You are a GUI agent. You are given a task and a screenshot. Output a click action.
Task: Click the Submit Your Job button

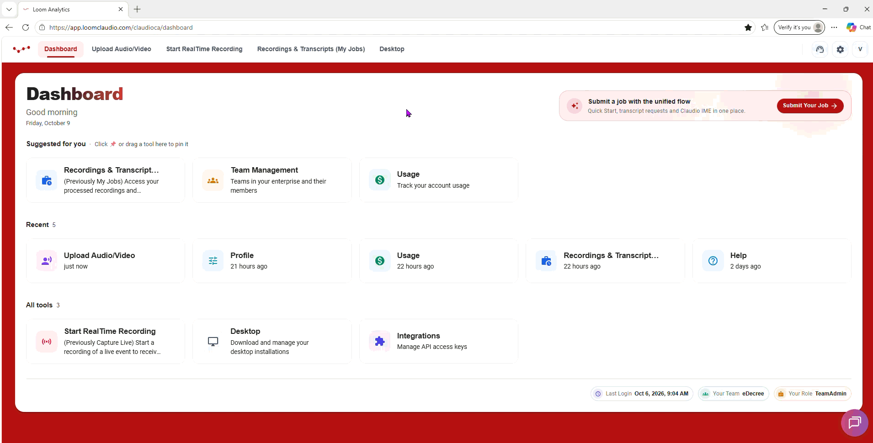pos(810,105)
